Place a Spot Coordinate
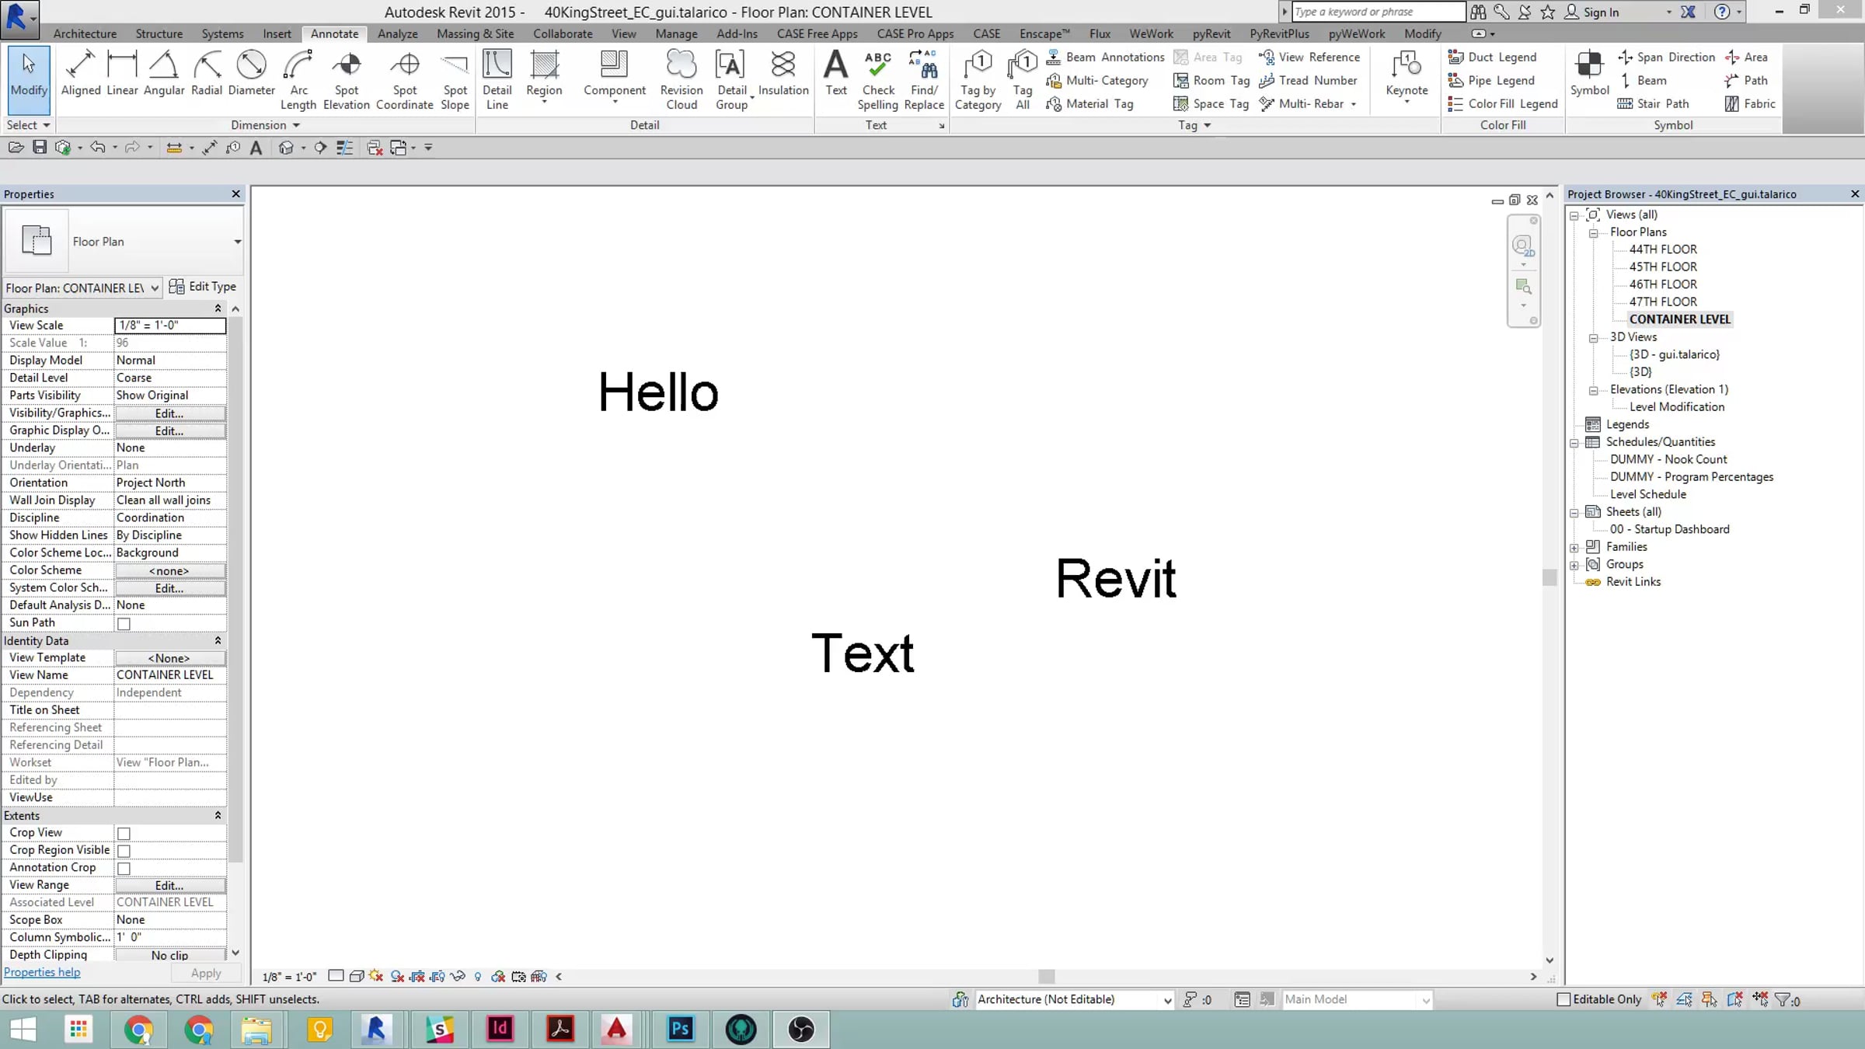Screen dimensions: 1865x1049 [x=404, y=80]
